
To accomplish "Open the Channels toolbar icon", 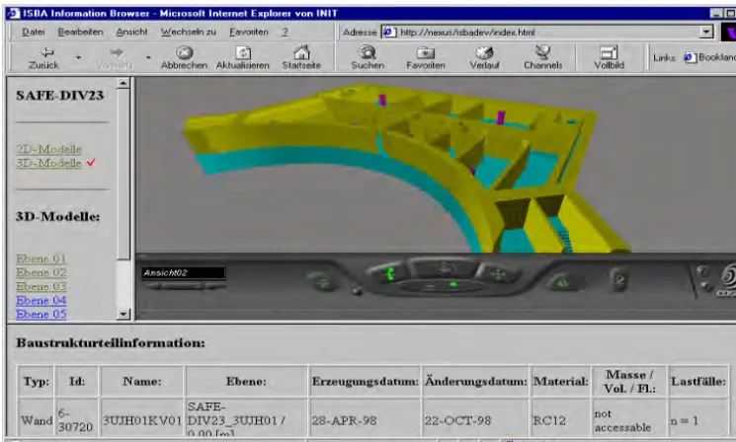I will pos(542,52).
